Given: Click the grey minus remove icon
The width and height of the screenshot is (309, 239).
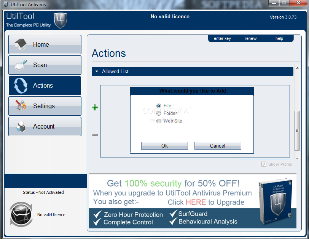Looking at the screenshot, I should click(x=95, y=135).
